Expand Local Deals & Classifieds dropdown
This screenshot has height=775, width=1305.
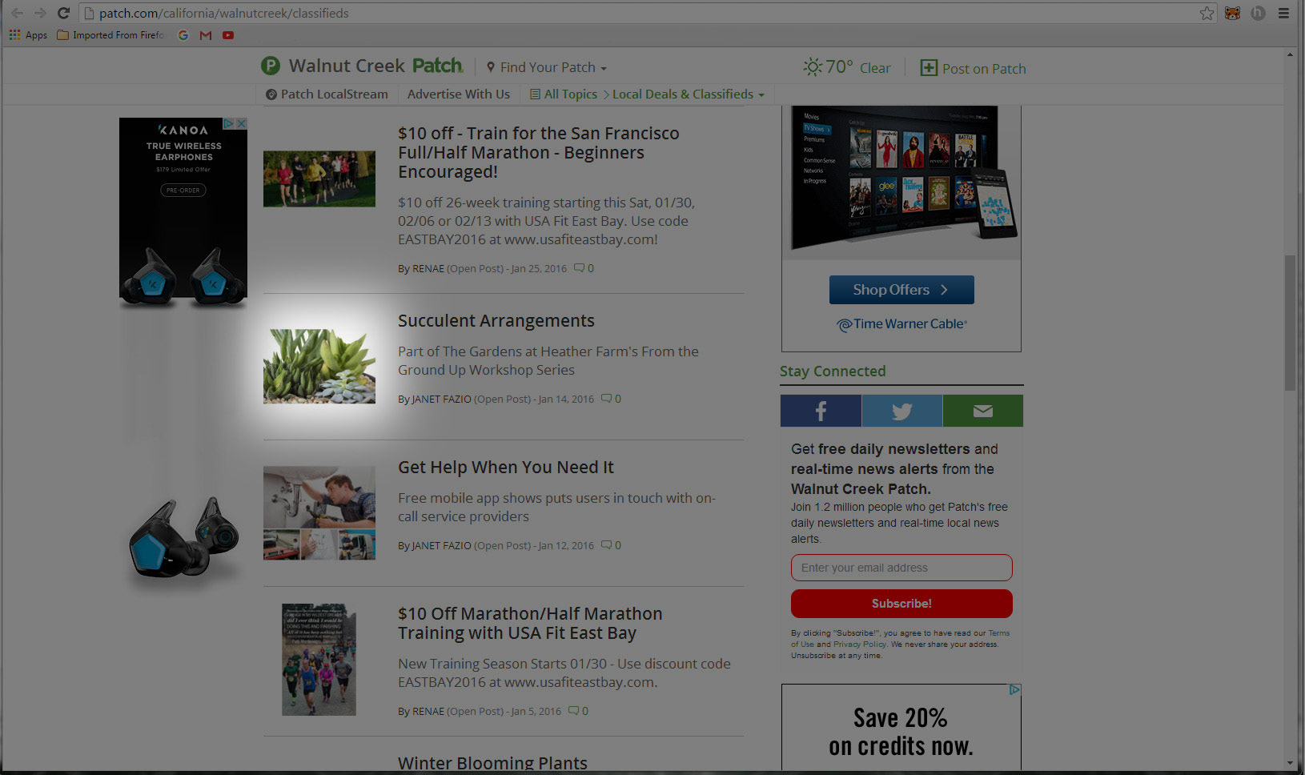click(x=689, y=94)
